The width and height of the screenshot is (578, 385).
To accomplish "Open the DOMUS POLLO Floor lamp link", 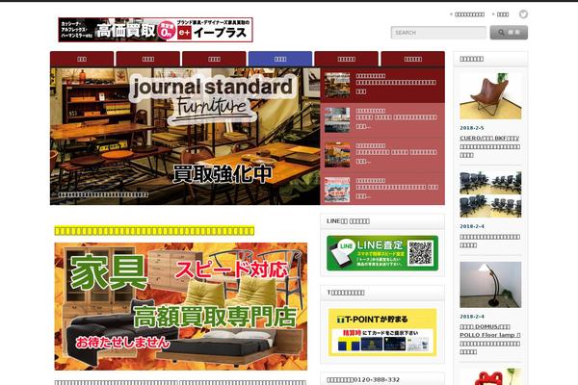I will (490, 339).
